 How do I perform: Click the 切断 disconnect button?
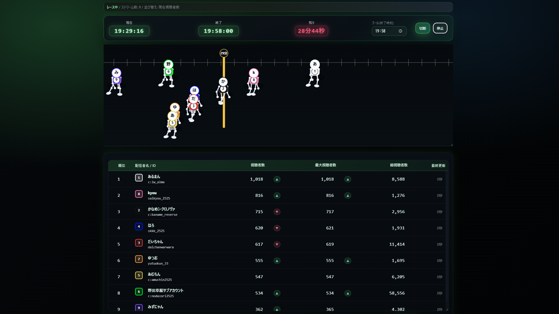[x=422, y=28]
